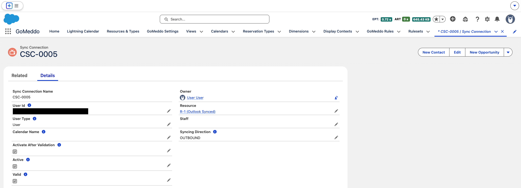Close the CSC-0005 Sync Connection tab

(x=502, y=31)
